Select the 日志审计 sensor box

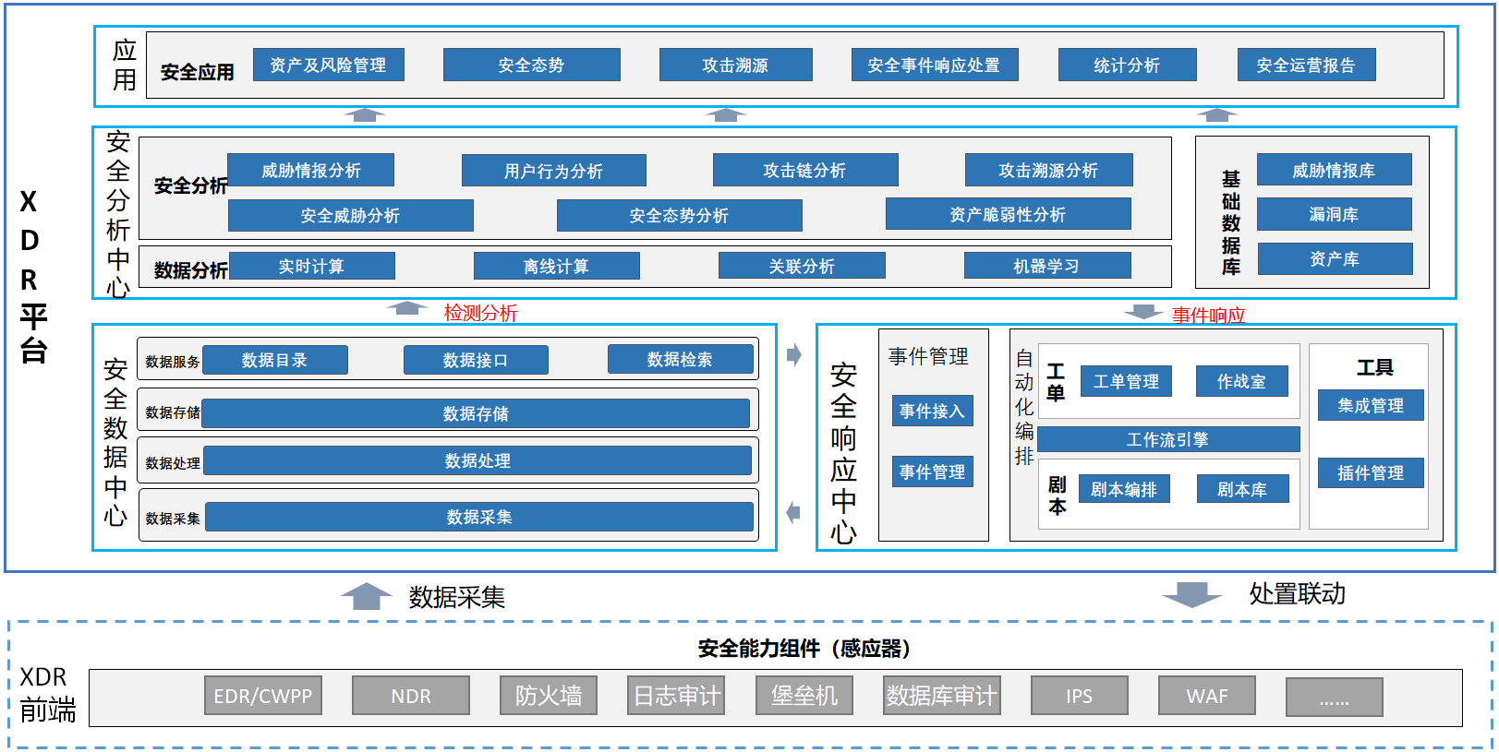[x=676, y=696]
